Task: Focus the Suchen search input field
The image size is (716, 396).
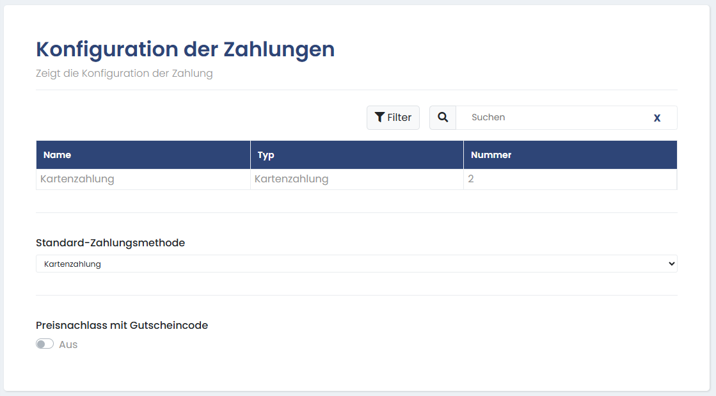Action: click(550, 118)
